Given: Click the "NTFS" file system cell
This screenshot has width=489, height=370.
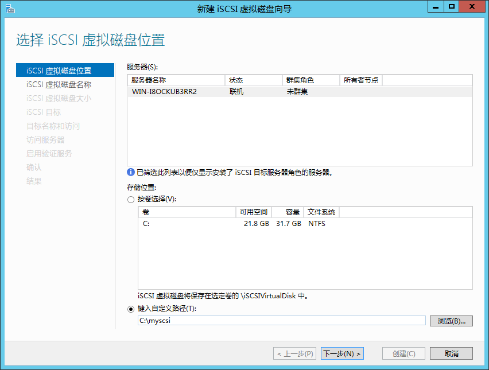Looking at the screenshot, I should tap(317, 224).
